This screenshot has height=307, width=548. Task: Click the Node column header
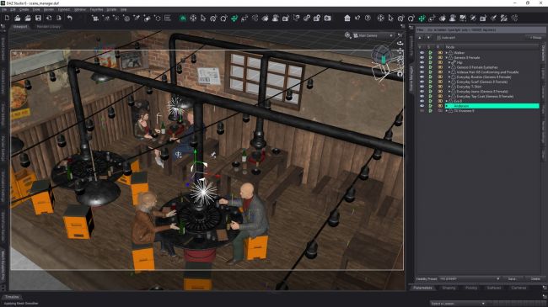pos(492,47)
